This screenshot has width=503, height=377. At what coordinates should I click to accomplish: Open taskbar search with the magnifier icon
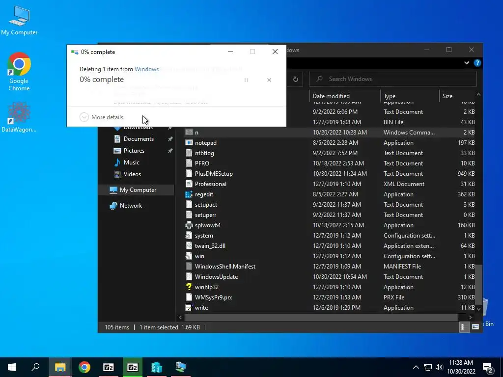point(35,367)
